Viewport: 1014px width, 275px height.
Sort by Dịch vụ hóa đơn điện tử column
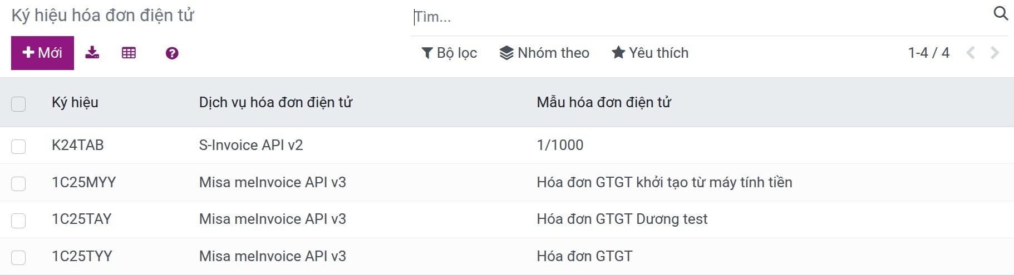(275, 102)
